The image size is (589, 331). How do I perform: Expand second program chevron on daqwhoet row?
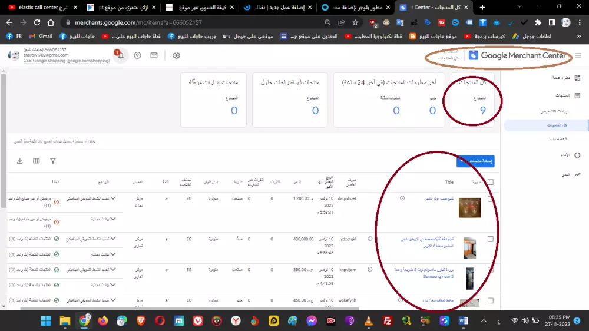113,219
